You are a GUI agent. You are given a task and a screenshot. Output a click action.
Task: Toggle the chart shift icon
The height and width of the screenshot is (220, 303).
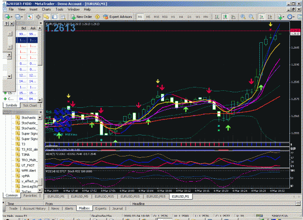pyautogui.click(x=270, y=17)
